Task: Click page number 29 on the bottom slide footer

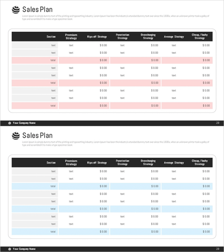Action: (x=218, y=249)
